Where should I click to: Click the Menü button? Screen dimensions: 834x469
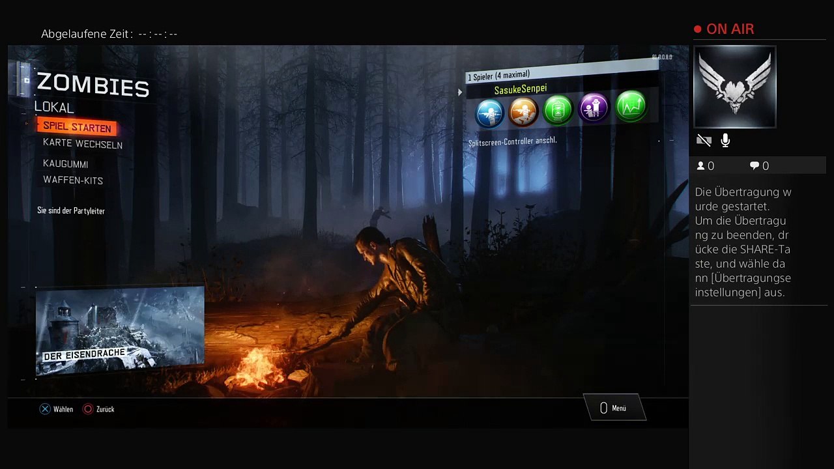614,408
